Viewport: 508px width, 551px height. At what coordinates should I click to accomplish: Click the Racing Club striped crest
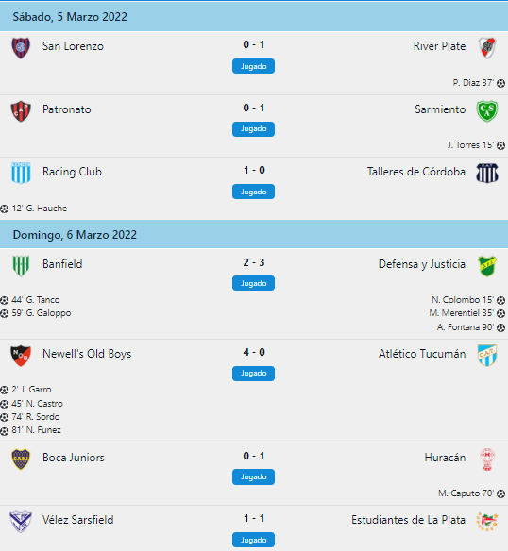(x=21, y=173)
